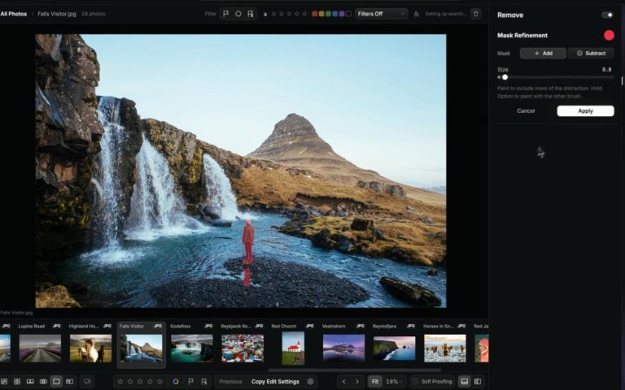625x390 pixels.
Task: Open color label wheel in bottom toolbar
Action: [x=176, y=381]
